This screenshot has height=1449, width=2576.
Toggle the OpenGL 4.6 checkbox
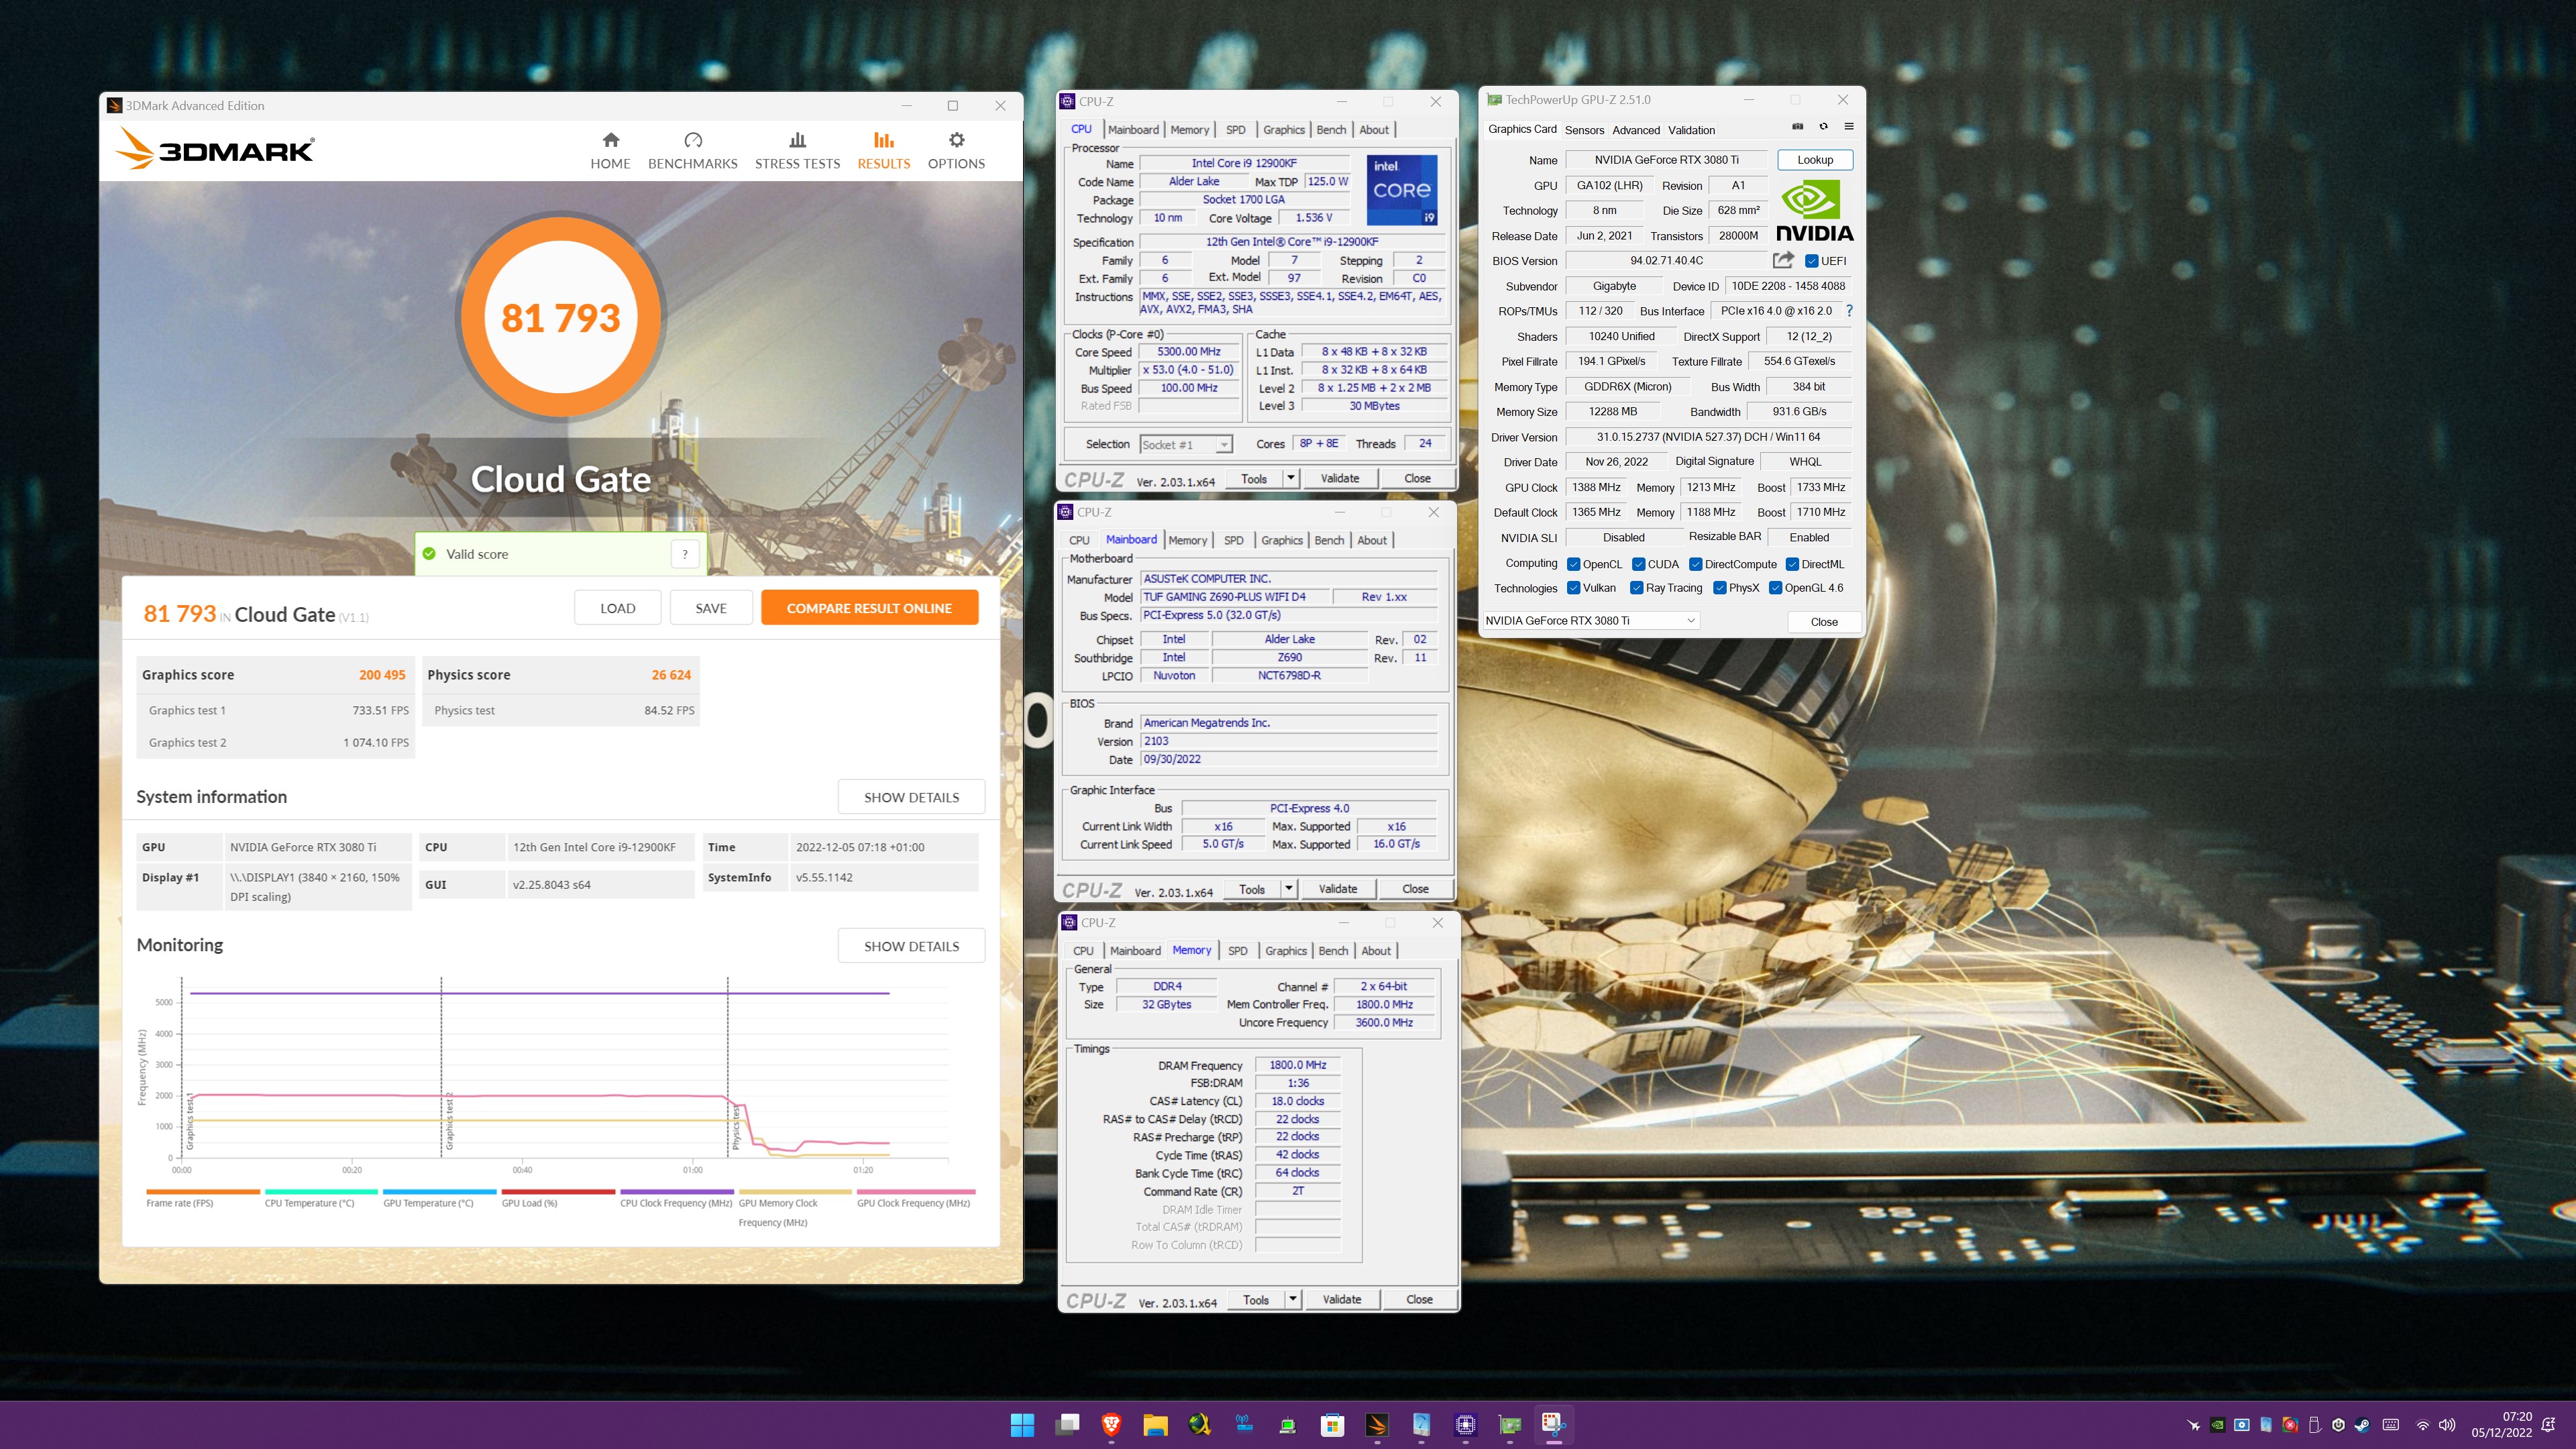point(1776,588)
